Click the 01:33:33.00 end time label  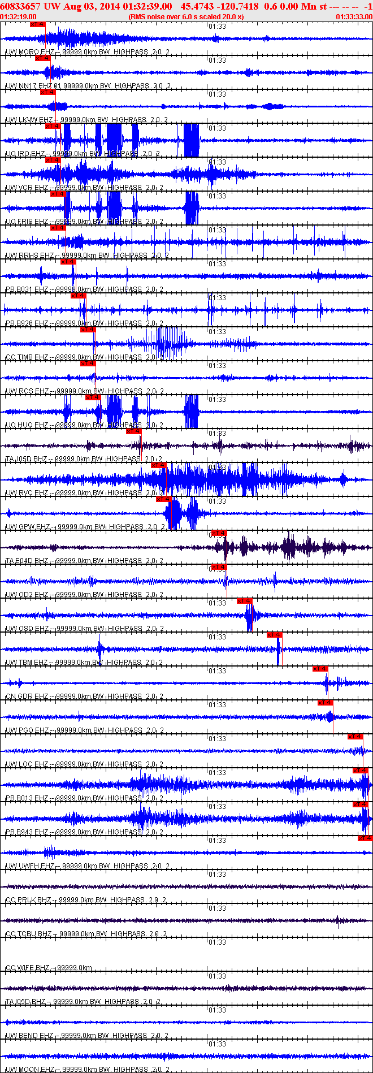[354, 17]
